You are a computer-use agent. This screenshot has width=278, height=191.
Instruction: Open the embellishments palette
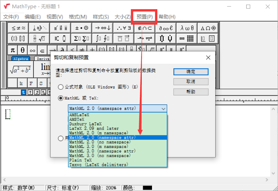tap(60, 28)
